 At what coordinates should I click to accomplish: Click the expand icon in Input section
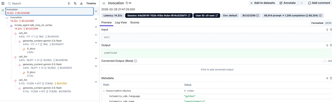327,30
